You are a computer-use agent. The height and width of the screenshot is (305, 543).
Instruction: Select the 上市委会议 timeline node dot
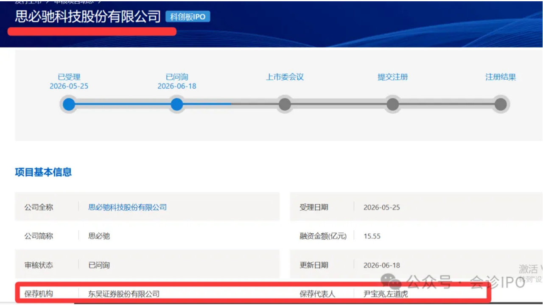point(285,104)
